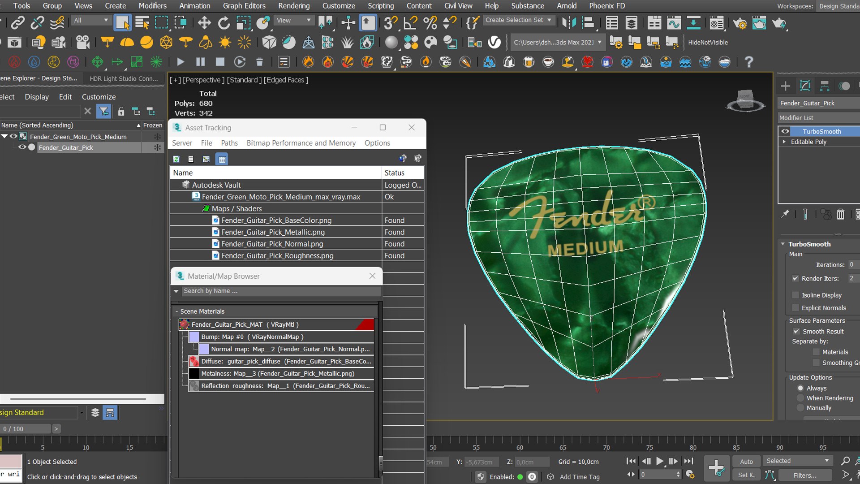The image size is (860, 484).
Task: Click the help question mark in Phoenix toolbar
Action: click(748, 62)
